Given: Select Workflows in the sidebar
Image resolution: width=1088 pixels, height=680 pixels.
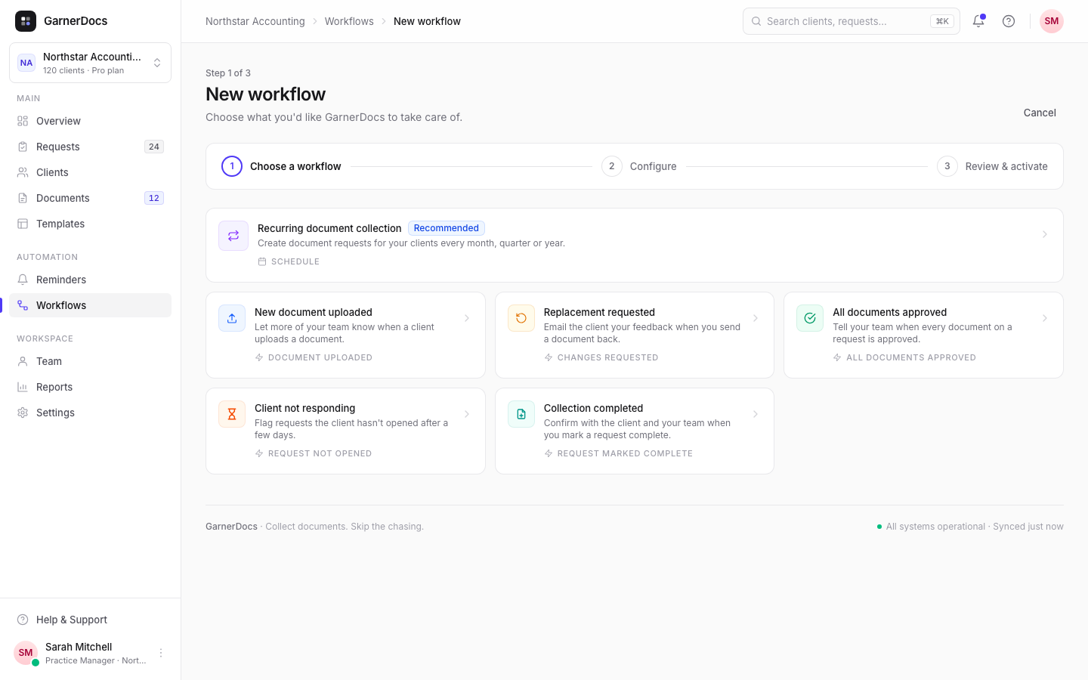Looking at the screenshot, I should click(90, 305).
